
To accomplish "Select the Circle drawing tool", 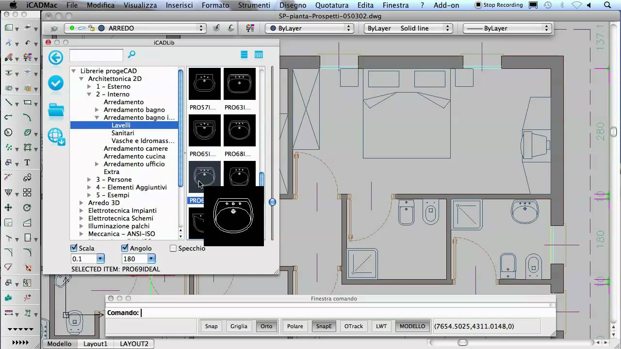I will [x=9, y=132].
